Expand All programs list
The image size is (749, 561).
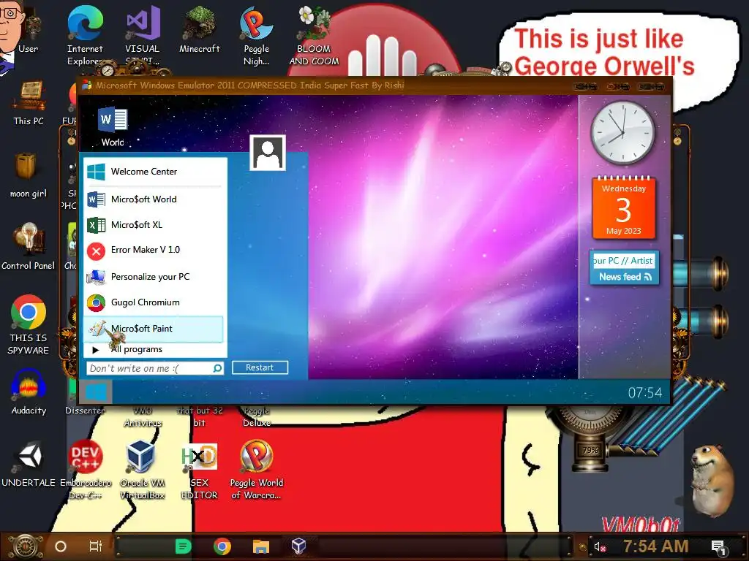[153, 350]
